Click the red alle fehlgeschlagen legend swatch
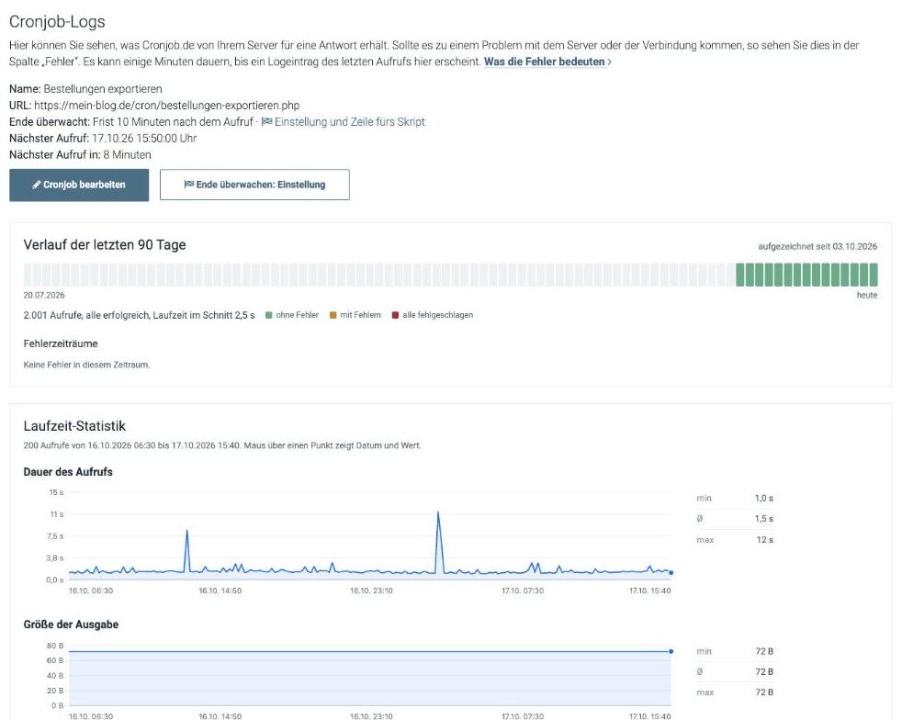This screenshot has width=902, height=720. click(x=395, y=315)
